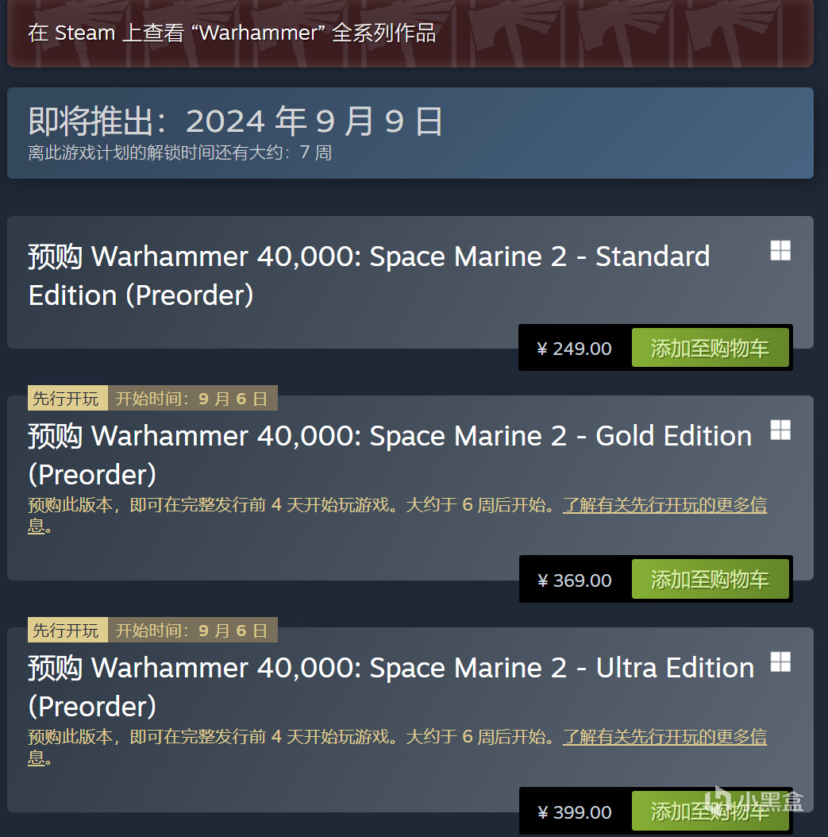The height and width of the screenshot is (837, 828).
Task: Select the Ultra Edition preorder title
Action: 391,687
